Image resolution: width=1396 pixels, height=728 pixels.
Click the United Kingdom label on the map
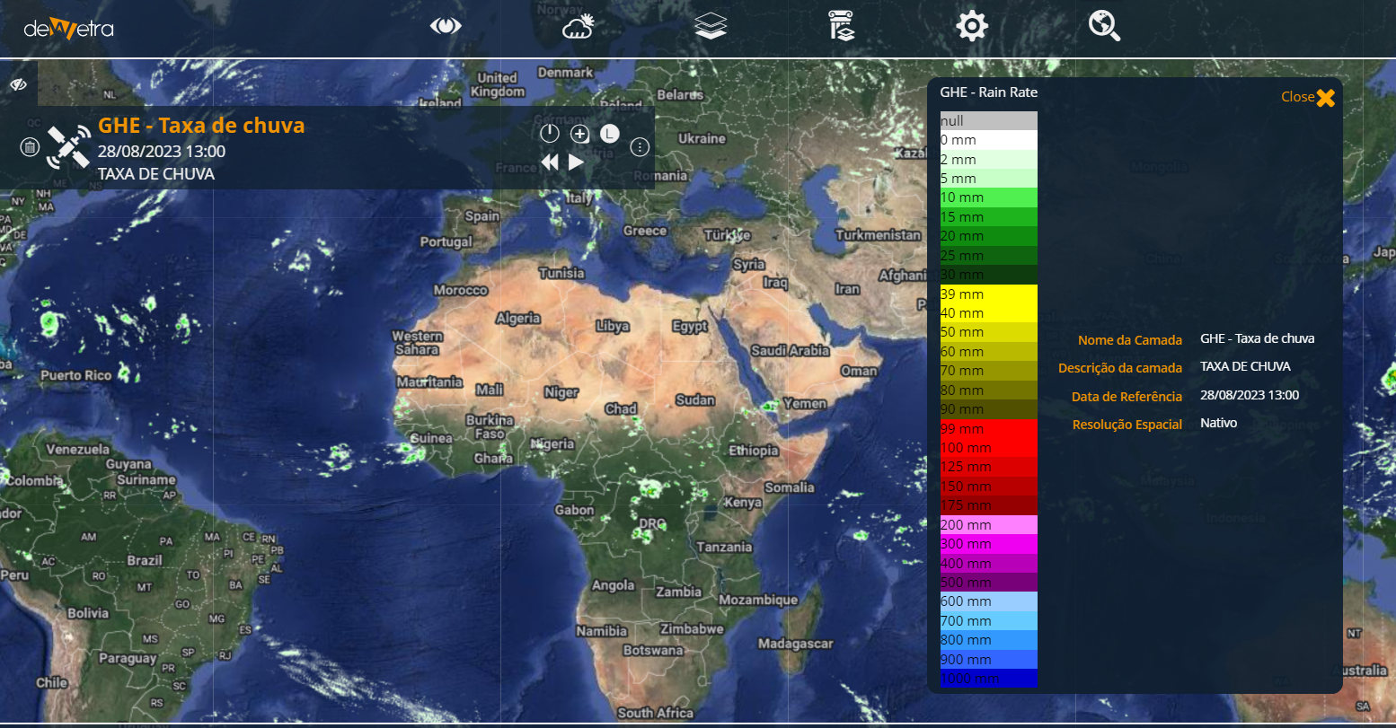coord(498,84)
